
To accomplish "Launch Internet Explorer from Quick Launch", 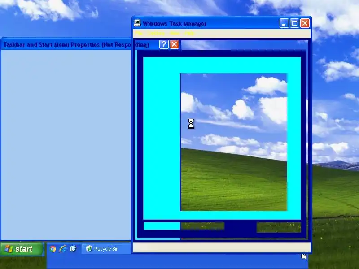I will tap(63, 249).
